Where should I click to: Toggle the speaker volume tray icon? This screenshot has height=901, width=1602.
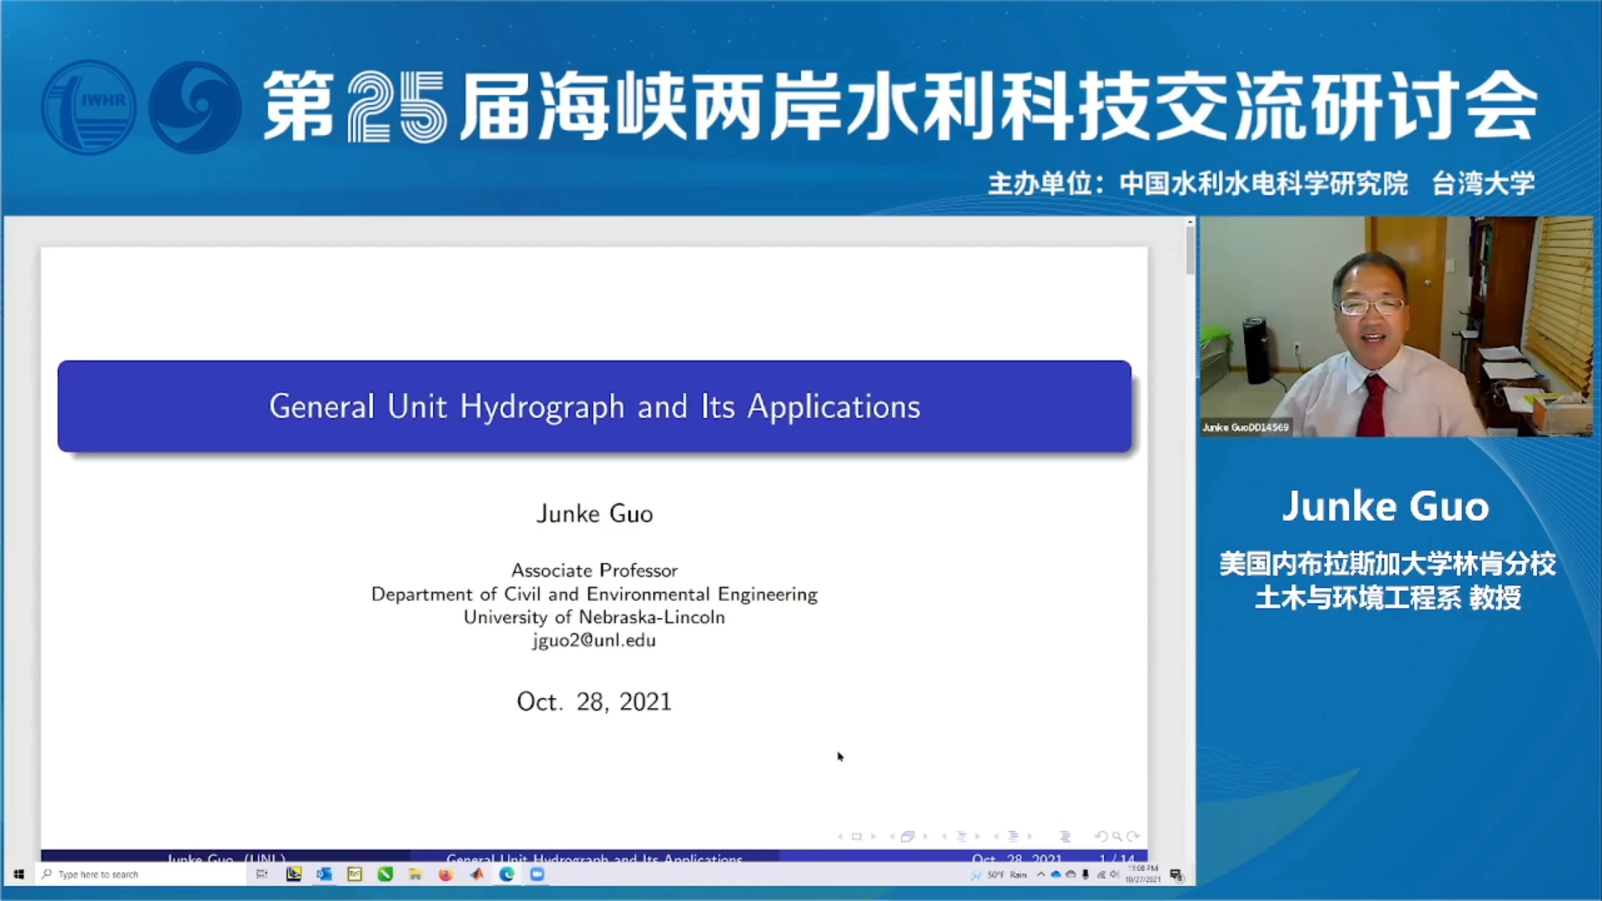(1115, 874)
